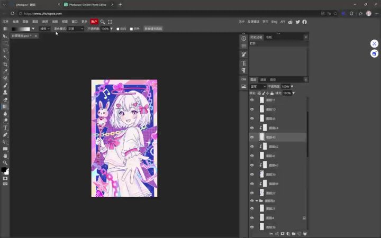Select the Lasso tool
381x238 pixels.
coord(5,50)
